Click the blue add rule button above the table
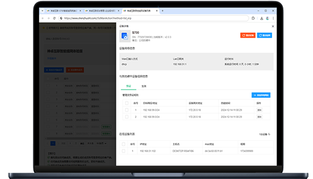This screenshot has height=179, width=313. click(x=261, y=95)
